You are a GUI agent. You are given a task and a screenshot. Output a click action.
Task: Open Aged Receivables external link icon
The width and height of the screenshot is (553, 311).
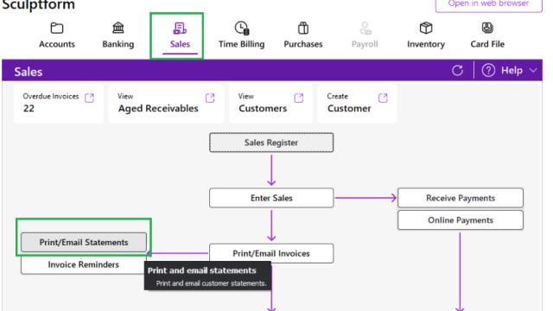(x=210, y=98)
